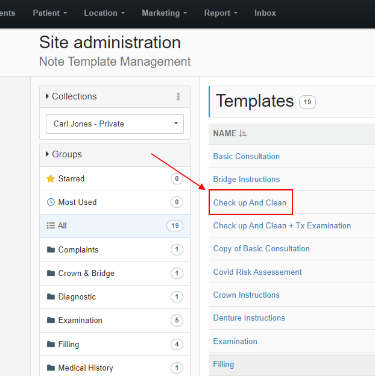This screenshot has height=376, width=375.
Task: Open the Basic Consultation template
Action: click(247, 156)
